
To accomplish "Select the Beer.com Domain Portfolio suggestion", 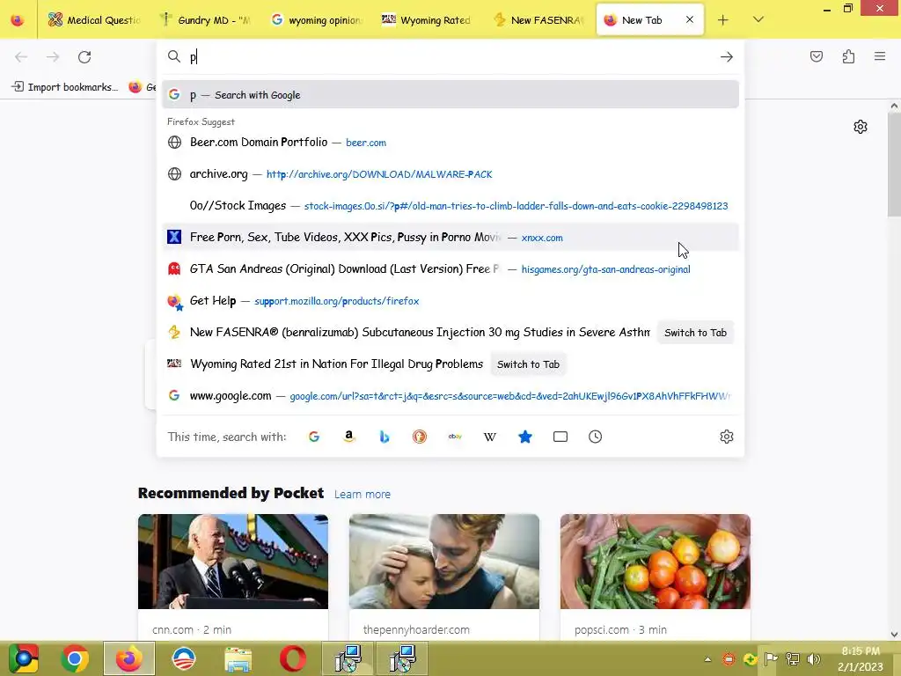I will pos(450,143).
